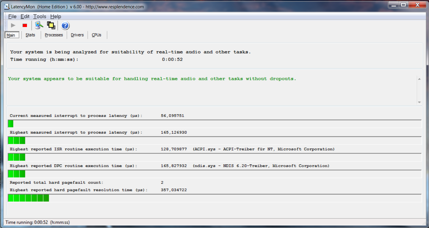Viewport: 429px width, 228px height.
Task: Click the pagefault resolution value 357,034722
Action: 174,190
